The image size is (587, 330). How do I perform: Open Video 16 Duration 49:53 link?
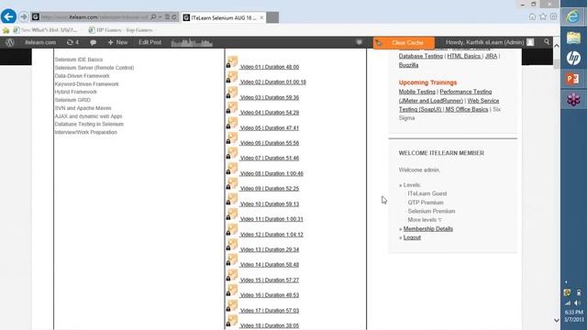coord(269,295)
